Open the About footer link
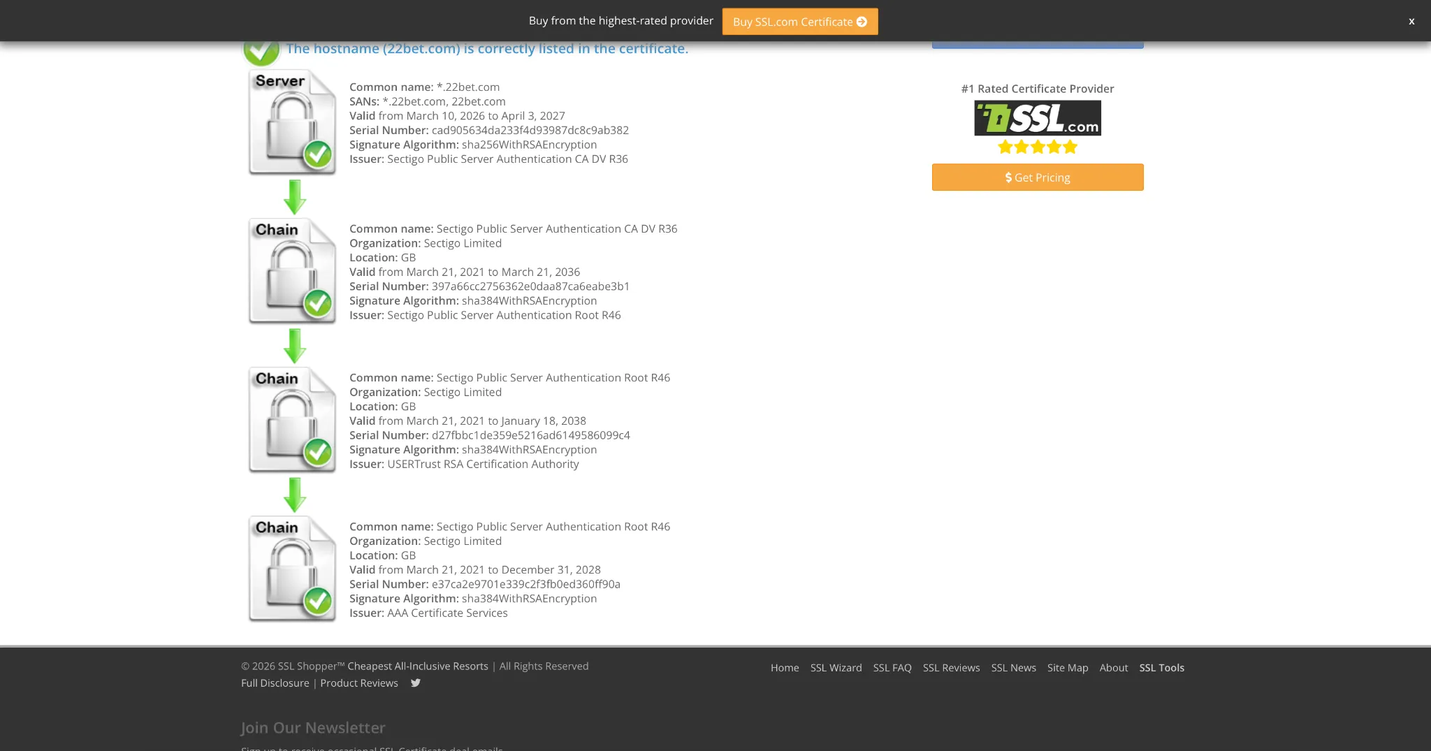1431x751 pixels. click(1114, 668)
